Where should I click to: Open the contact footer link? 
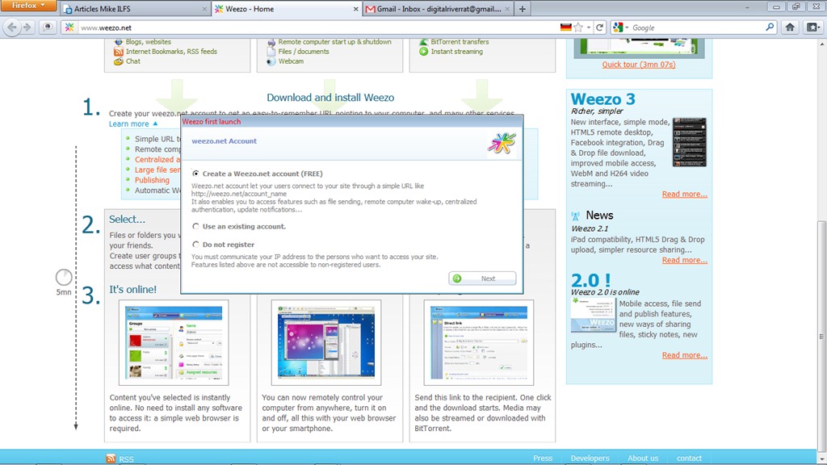(690, 459)
